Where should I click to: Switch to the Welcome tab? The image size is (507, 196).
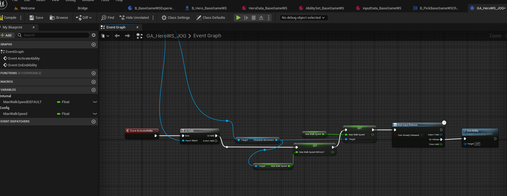(x=24, y=8)
